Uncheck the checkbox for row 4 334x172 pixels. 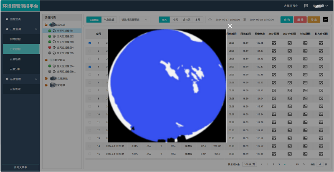pyautogui.click(x=90, y=67)
